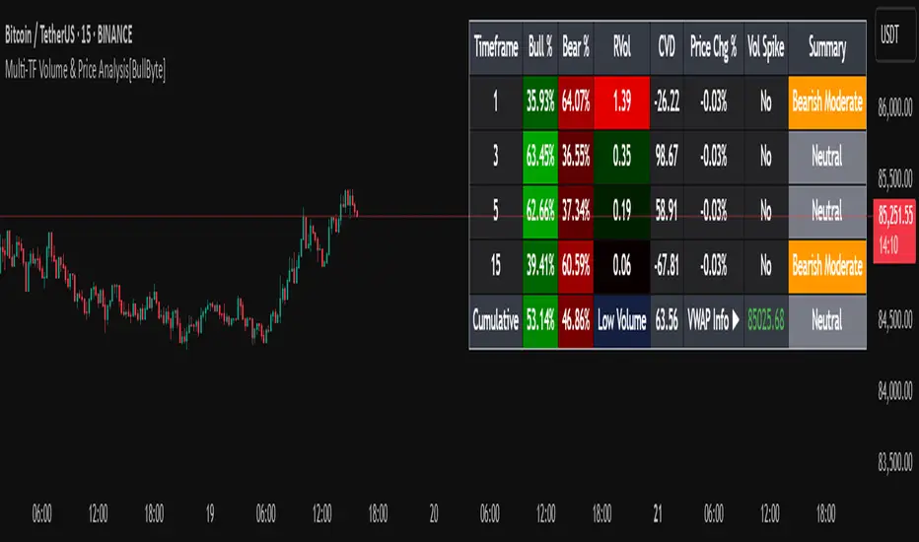Click the timeframe 15 row label
The height and width of the screenshot is (542, 919).
496,266
